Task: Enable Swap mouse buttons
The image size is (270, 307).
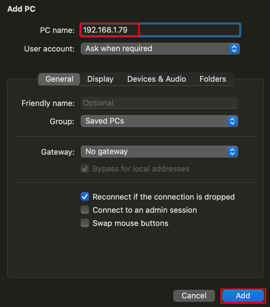Action: click(85, 223)
